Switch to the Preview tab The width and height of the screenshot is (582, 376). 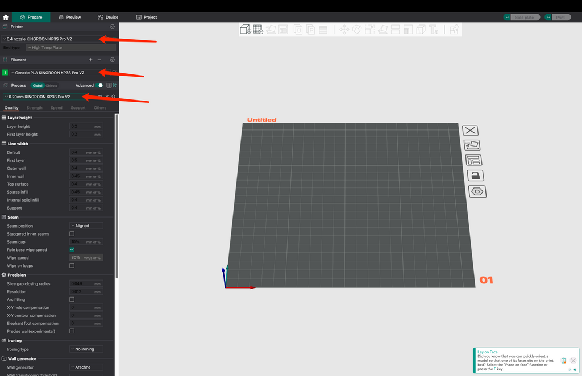coord(69,18)
